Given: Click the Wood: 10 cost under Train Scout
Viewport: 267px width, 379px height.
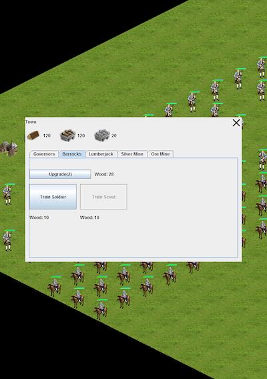Looking at the screenshot, I should [x=89, y=218].
